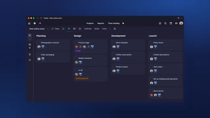The height and width of the screenshot is (118, 210).
Task: Switch to the Calendar tab
Action: [88, 29]
